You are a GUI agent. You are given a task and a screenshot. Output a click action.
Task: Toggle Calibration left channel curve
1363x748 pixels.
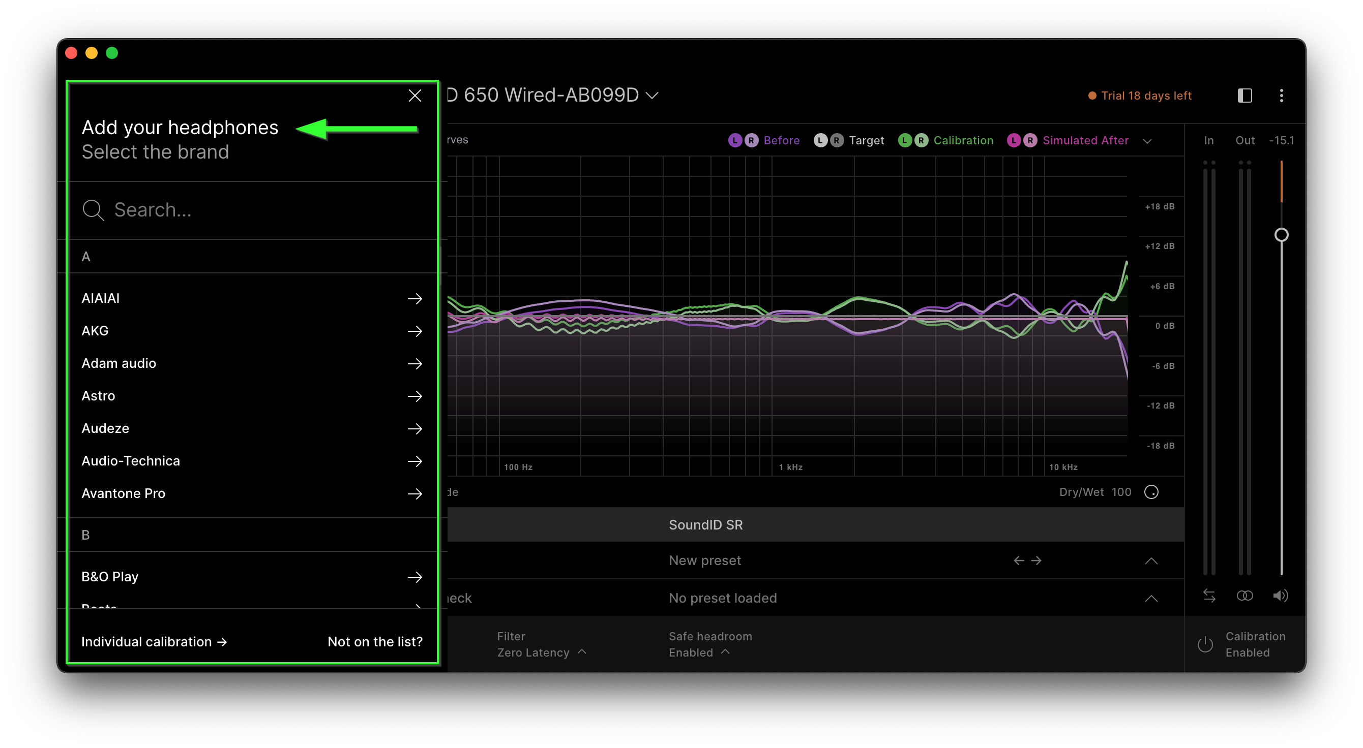tap(905, 140)
